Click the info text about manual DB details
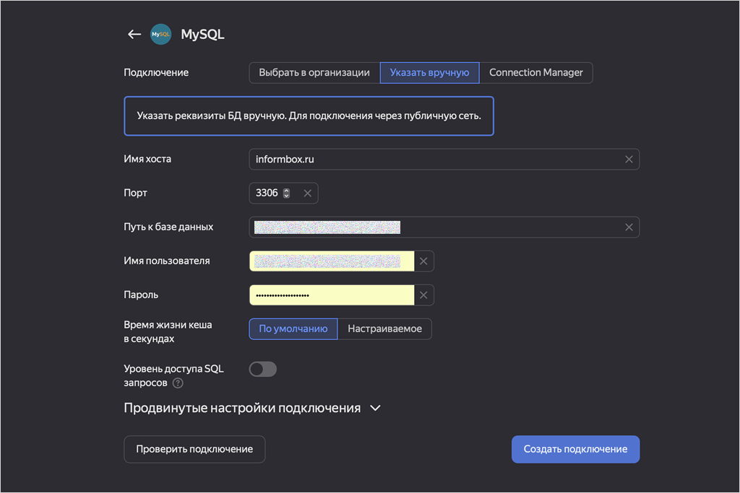740x493 pixels. click(x=309, y=116)
